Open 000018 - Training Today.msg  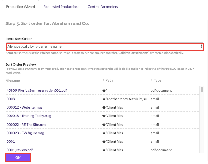pos(29,116)
